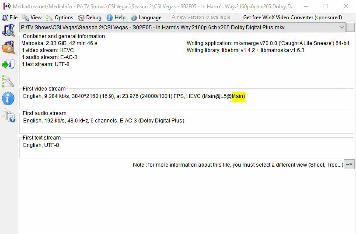Click the website documents sidebar icon
The width and height of the screenshot is (356, 234).
point(8,115)
